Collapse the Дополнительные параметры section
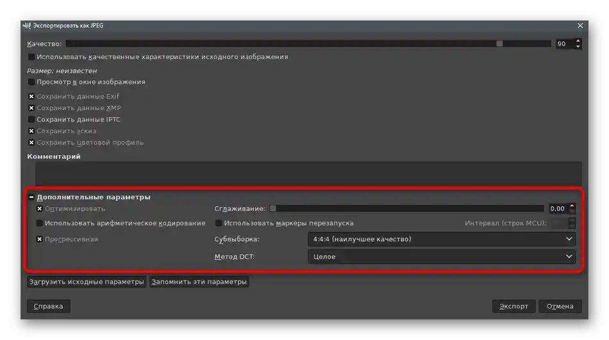This screenshot has width=609, height=340. click(31, 197)
